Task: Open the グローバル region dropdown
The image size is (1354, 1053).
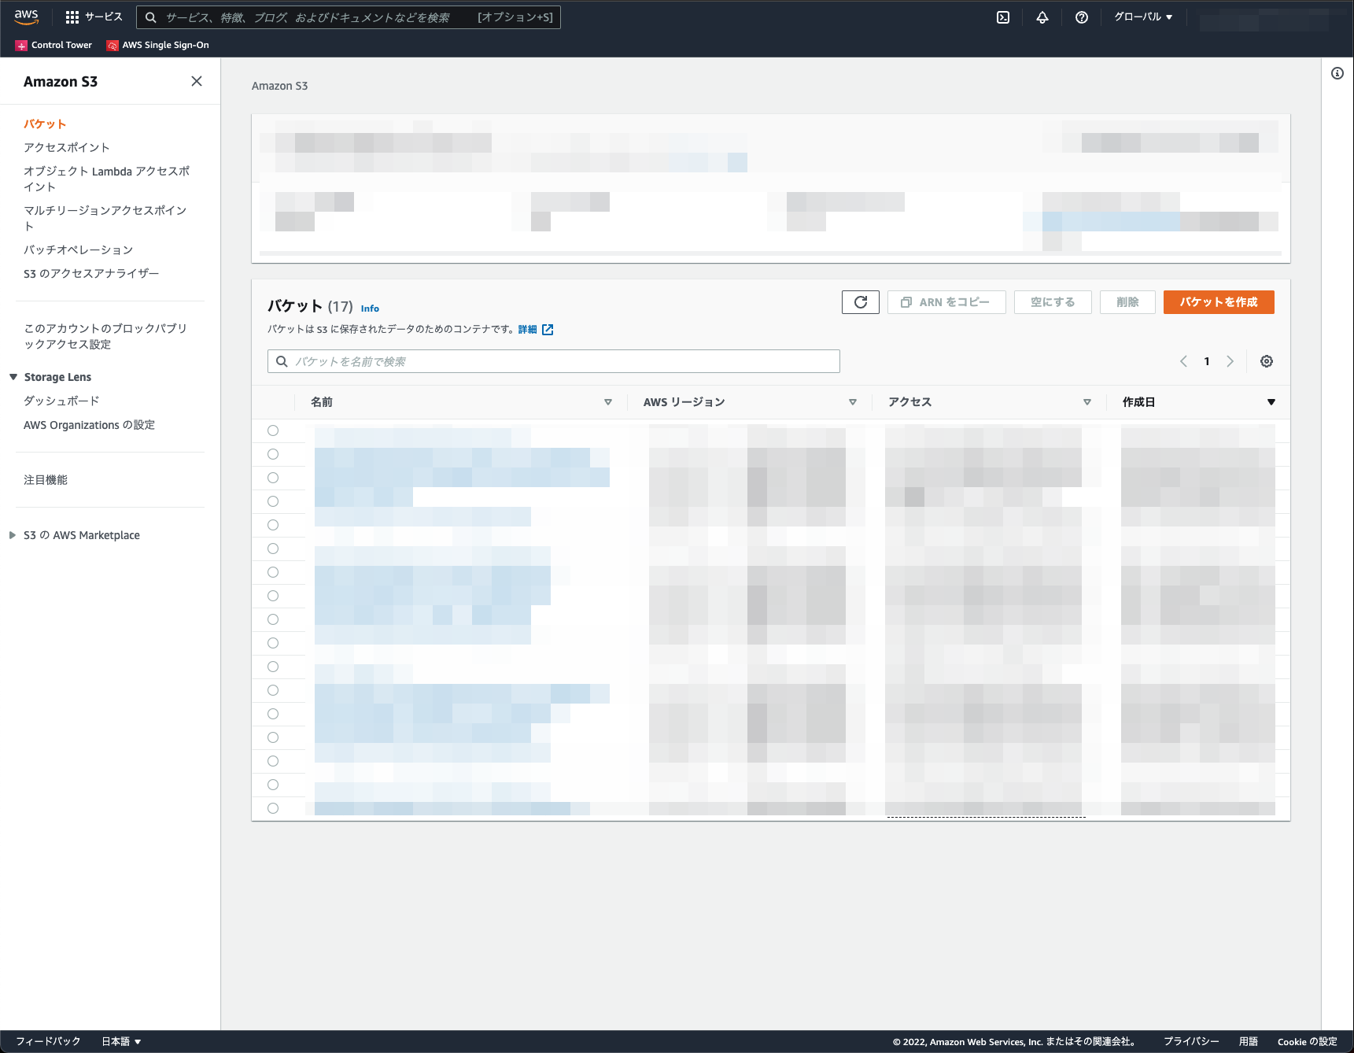Action: coord(1143,17)
